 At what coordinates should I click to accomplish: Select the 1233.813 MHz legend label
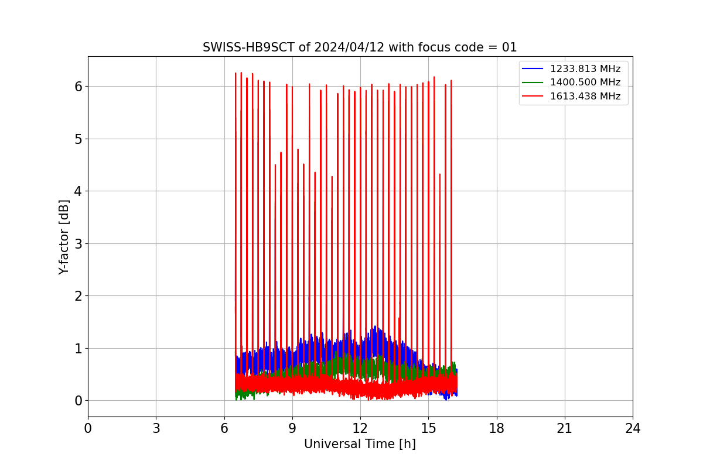(x=585, y=69)
